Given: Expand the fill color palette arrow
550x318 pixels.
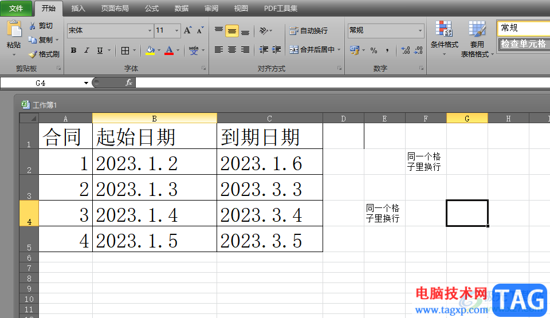Looking at the screenshot, I should click(x=159, y=50).
